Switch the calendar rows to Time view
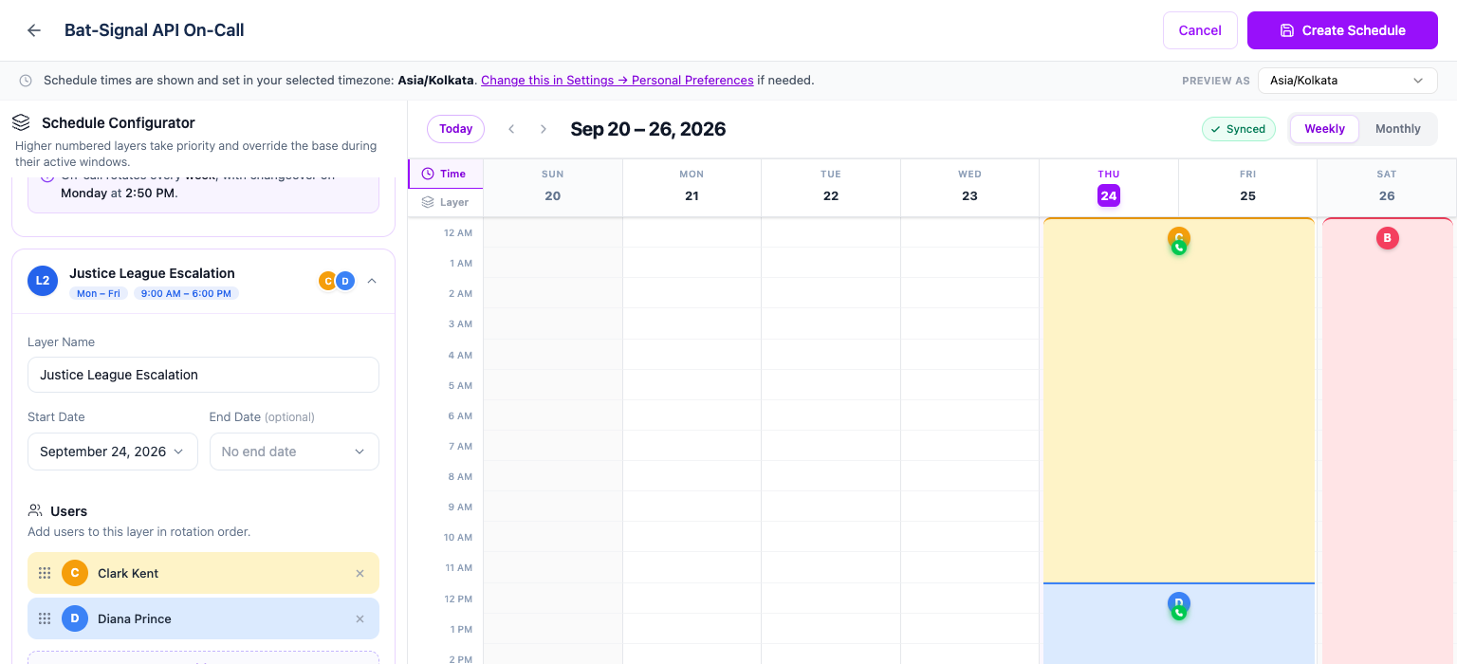 pyautogui.click(x=445, y=174)
